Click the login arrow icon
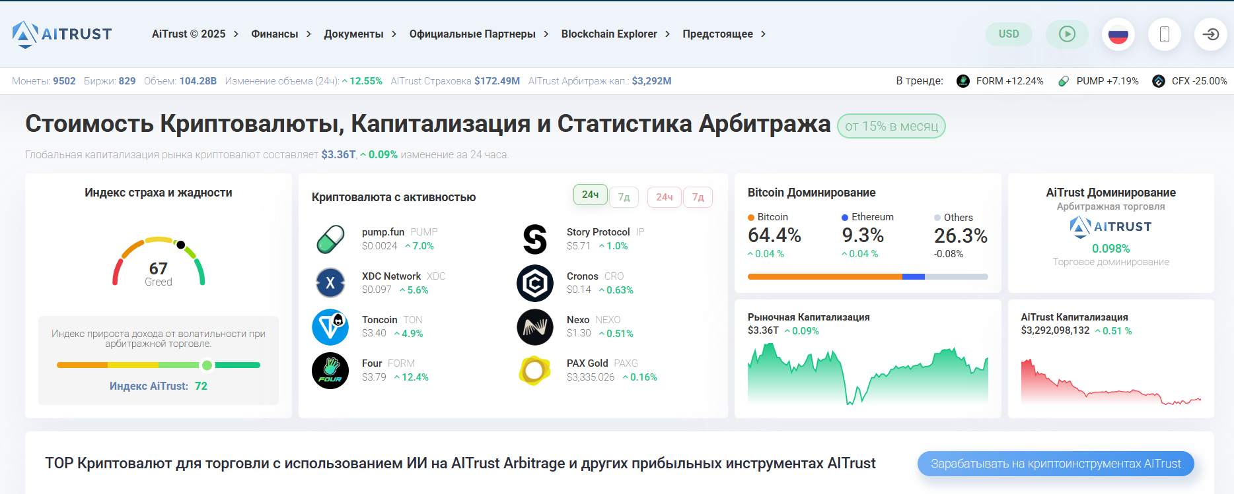This screenshot has width=1234, height=494. [x=1211, y=34]
